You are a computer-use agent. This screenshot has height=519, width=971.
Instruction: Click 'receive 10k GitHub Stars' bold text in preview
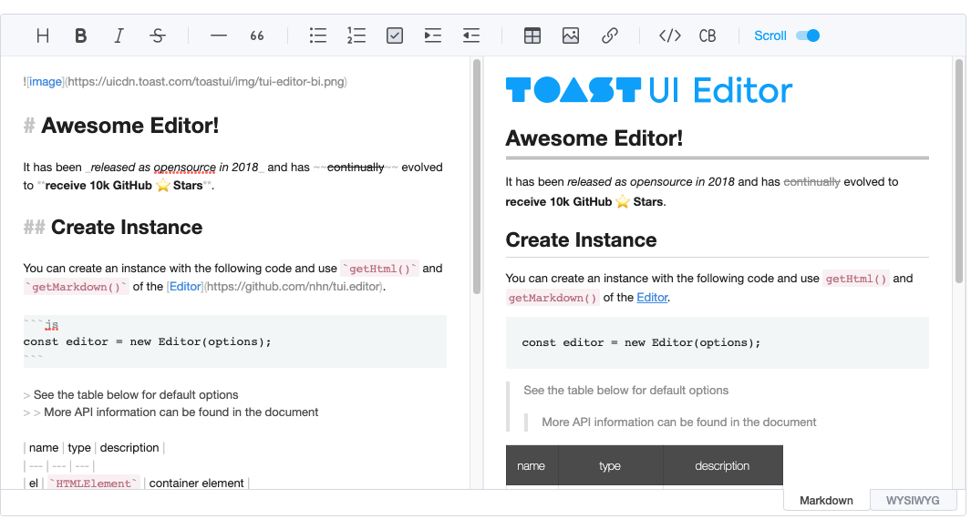pos(584,201)
